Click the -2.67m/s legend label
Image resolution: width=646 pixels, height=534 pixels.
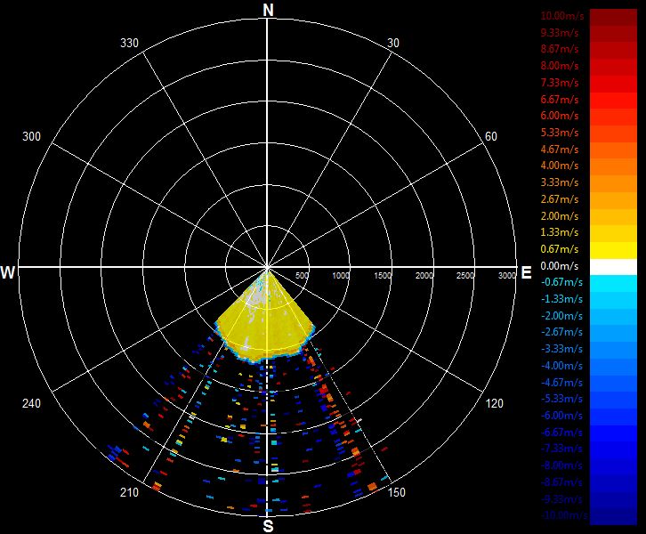(561, 332)
